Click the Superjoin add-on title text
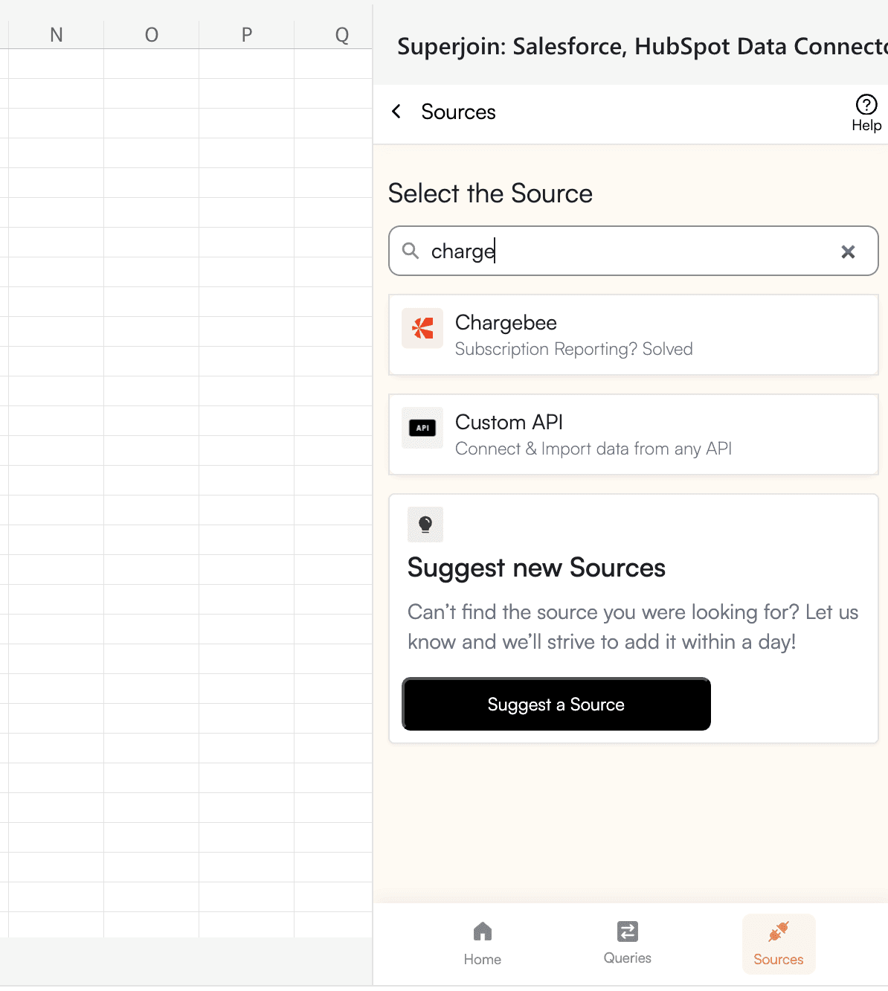This screenshot has height=991, width=888. [x=643, y=46]
